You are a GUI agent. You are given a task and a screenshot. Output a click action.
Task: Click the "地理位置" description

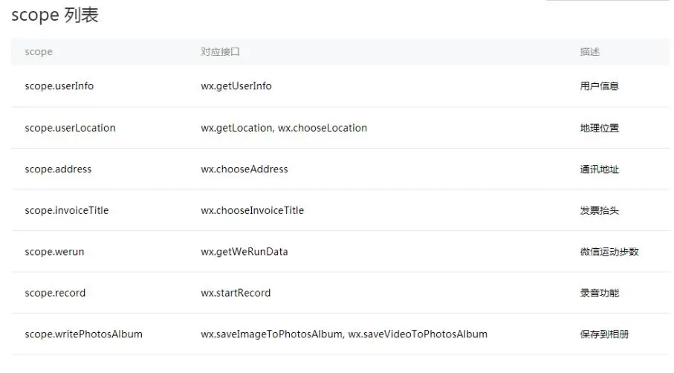pos(599,128)
